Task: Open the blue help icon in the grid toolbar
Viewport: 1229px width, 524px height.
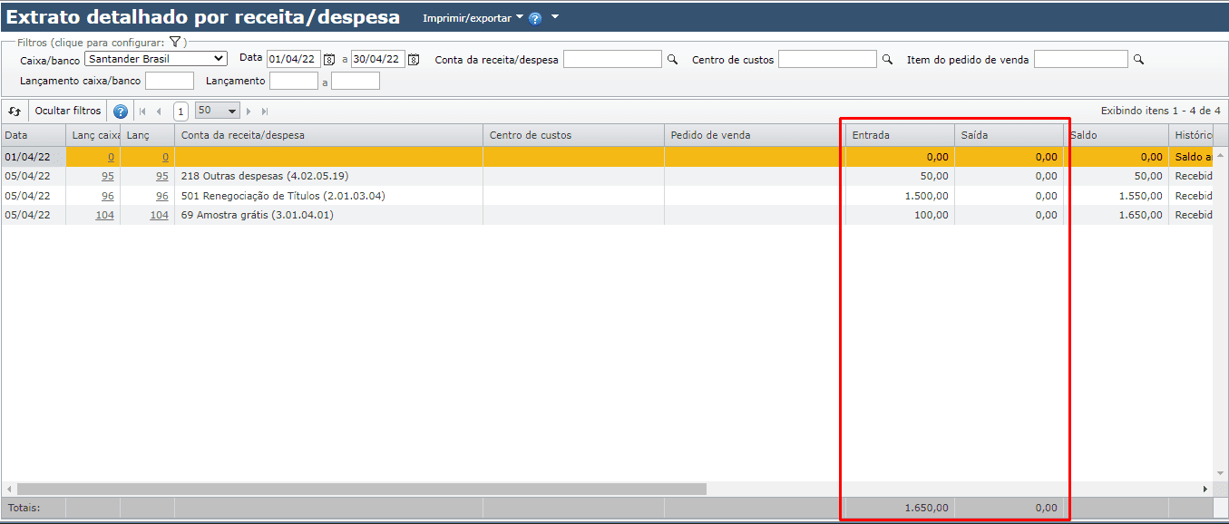Action: tap(121, 112)
